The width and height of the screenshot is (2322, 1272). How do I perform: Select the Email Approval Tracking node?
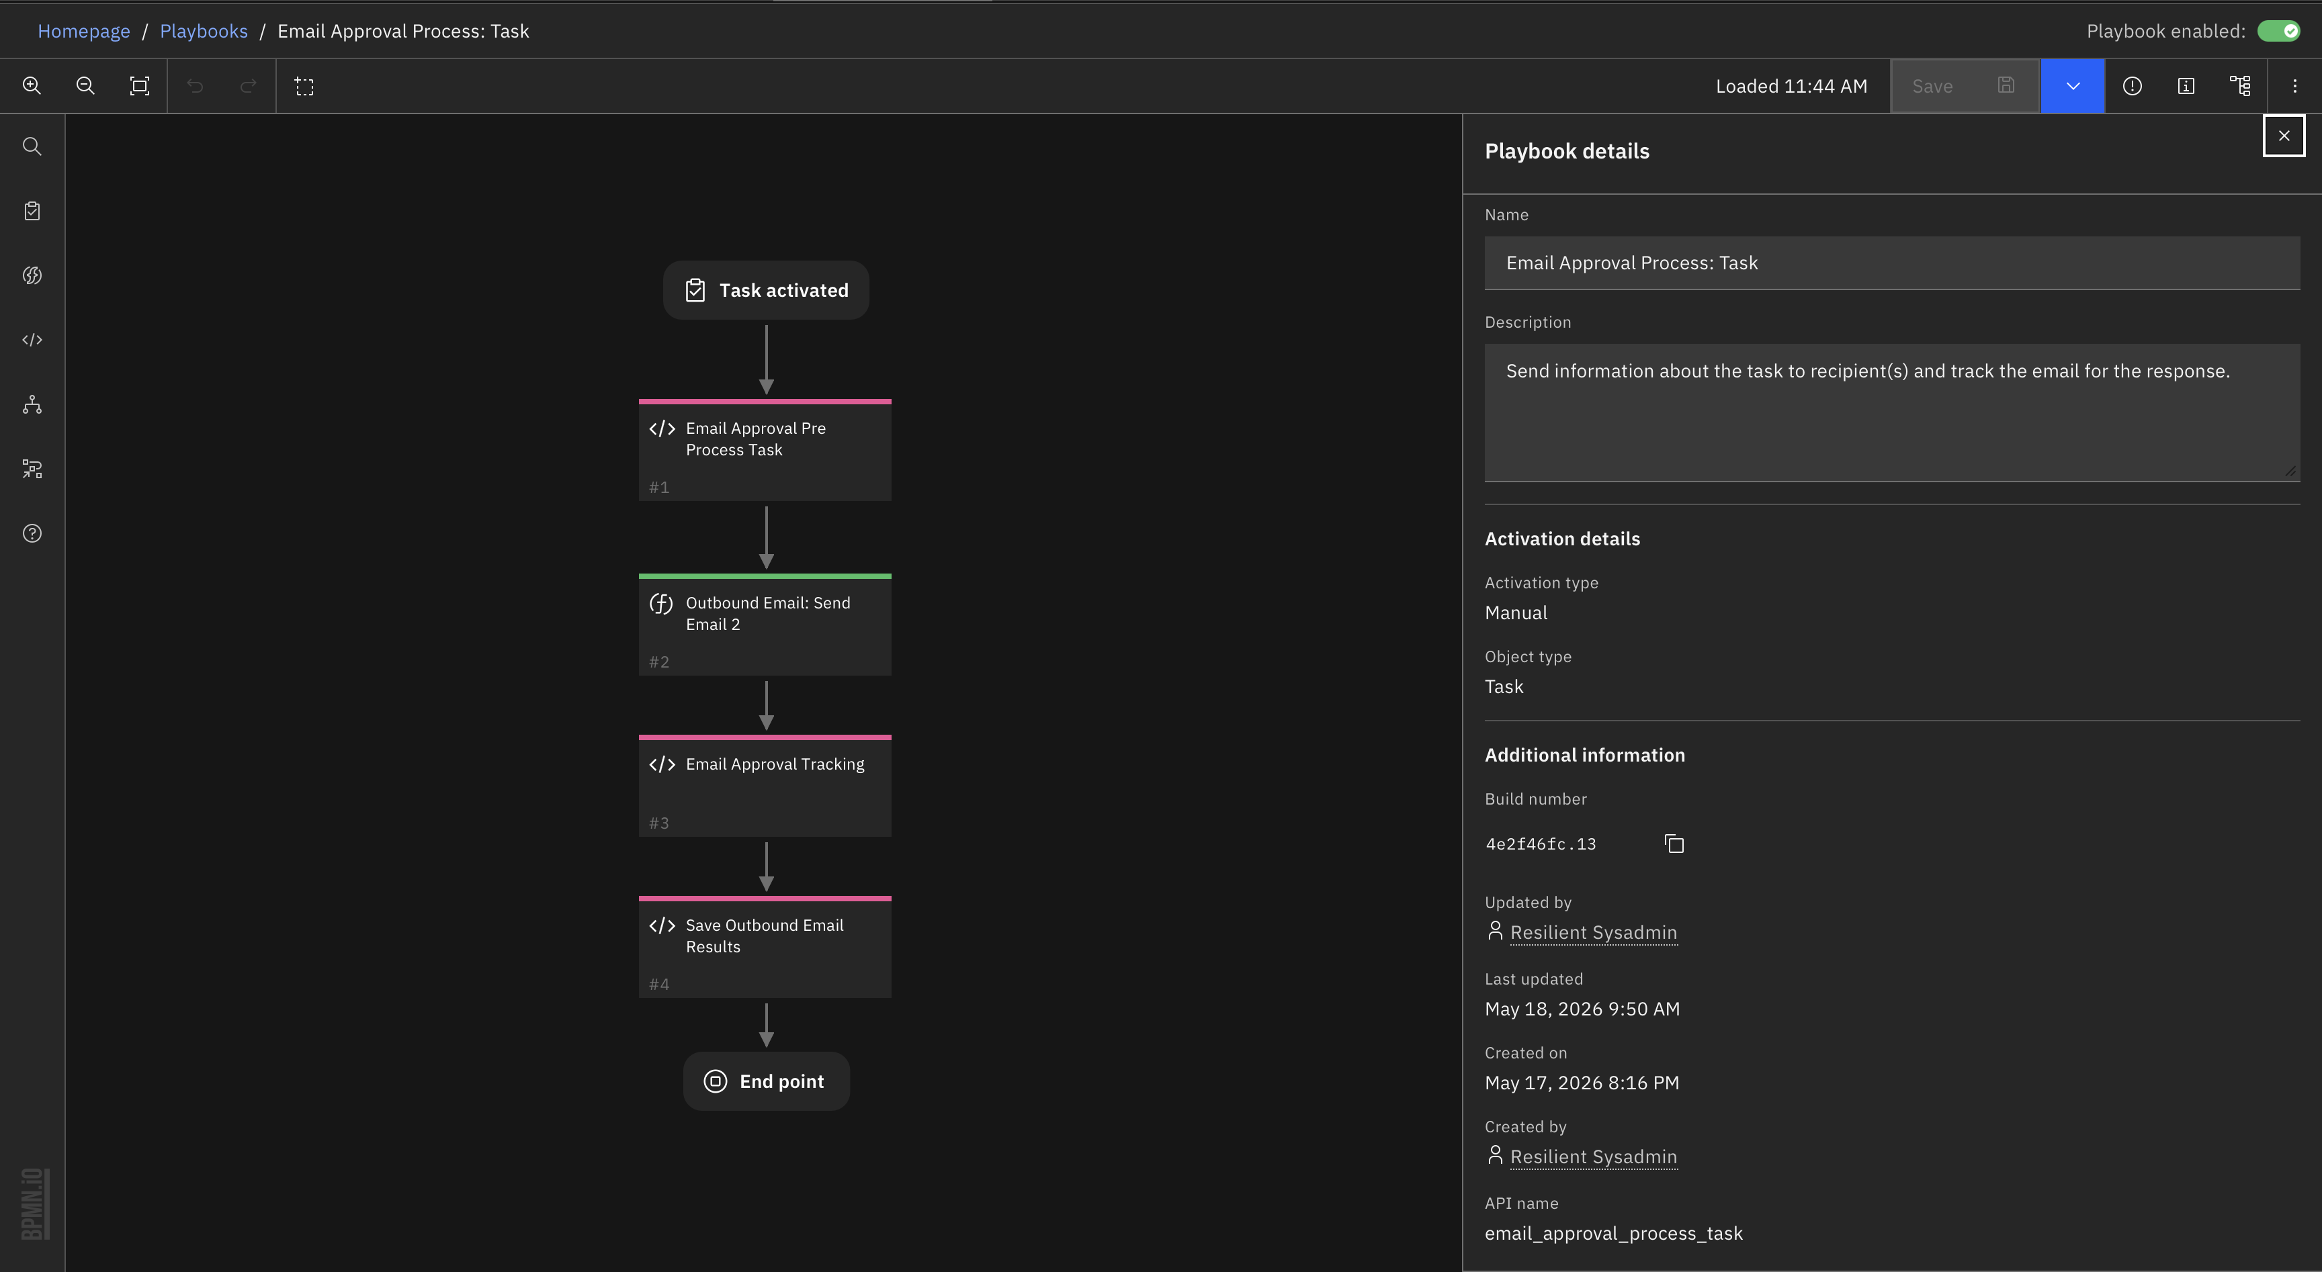tap(765, 786)
